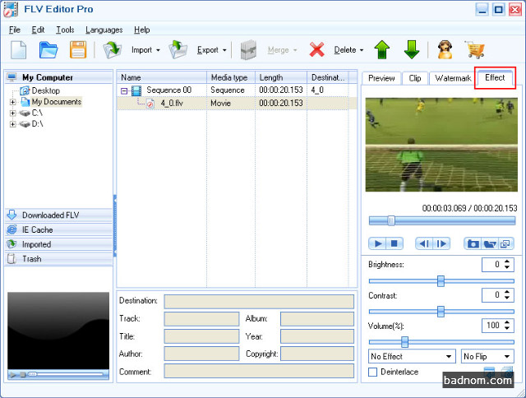Switch to the Effect tab

pos(495,77)
